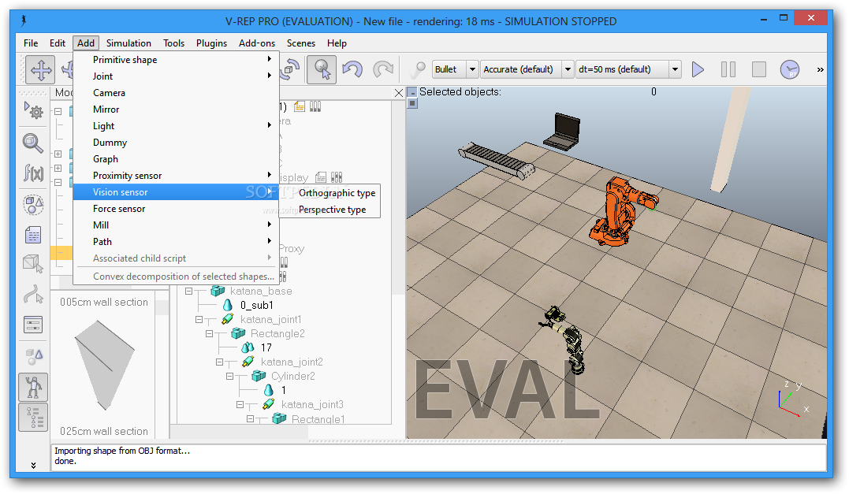Click the minus button beside Selected objects
Screen dimensions: 849x494
pos(412,92)
